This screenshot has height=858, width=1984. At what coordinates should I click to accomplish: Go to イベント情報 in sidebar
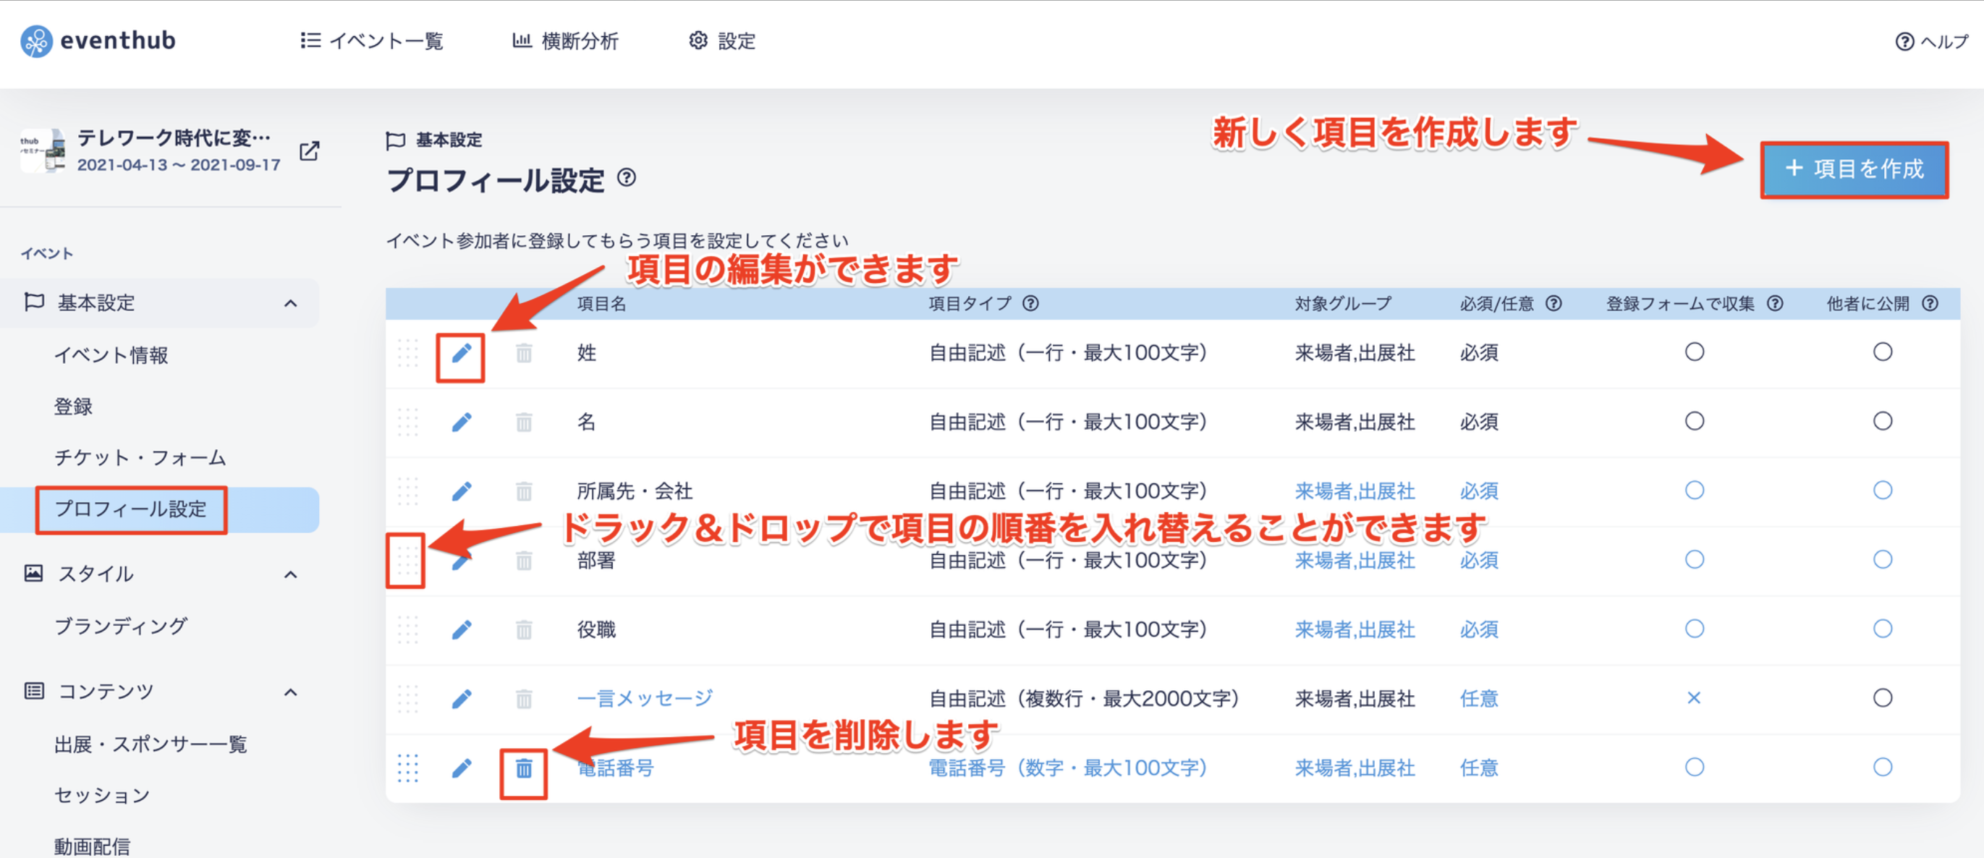[111, 355]
